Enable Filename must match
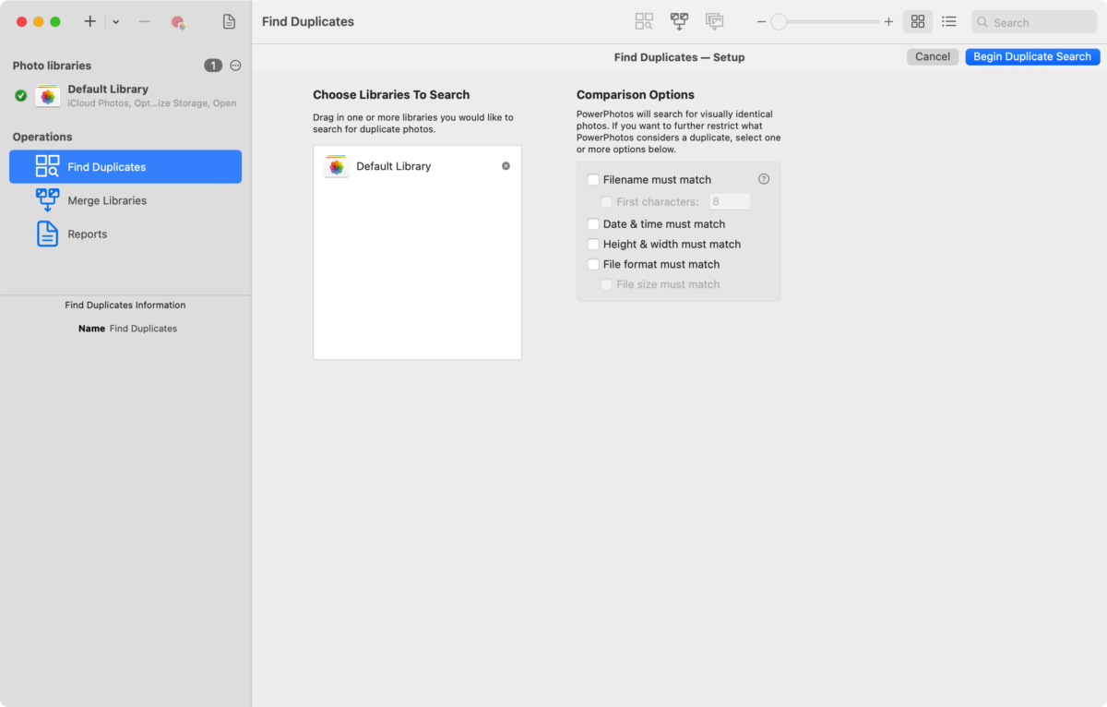This screenshot has height=707, width=1107. 593,180
